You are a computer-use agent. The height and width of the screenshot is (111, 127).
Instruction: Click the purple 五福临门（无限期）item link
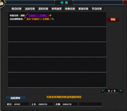click(38, 15)
